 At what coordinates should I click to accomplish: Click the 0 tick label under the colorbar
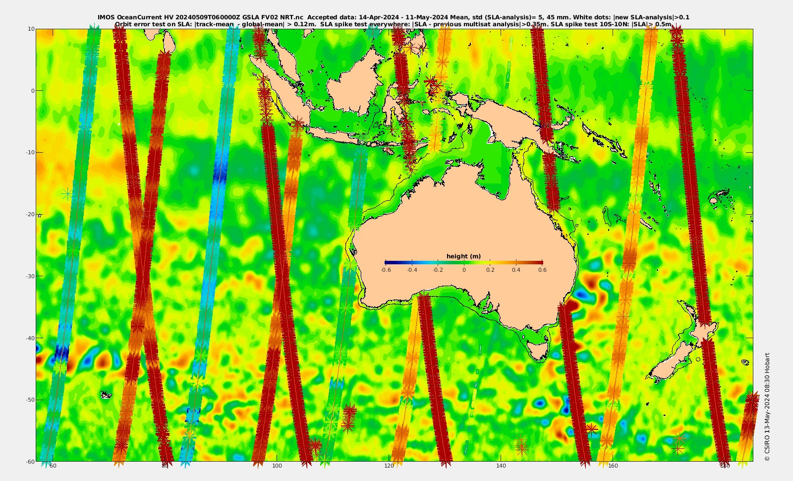pyautogui.click(x=464, y=270)
